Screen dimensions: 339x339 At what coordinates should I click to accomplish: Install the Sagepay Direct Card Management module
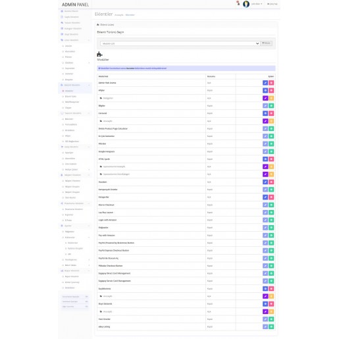[271, 273]
